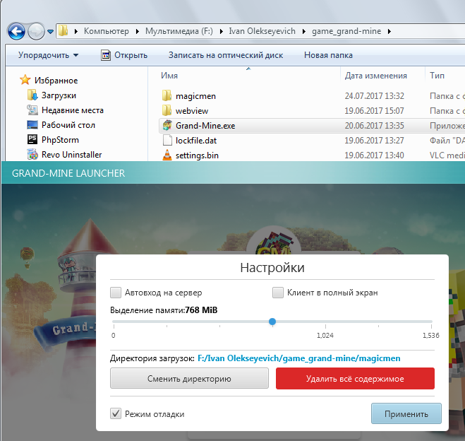
Task: Click Открыть in the Explorer toolbar
Action: pyautogui.click(x=131, y=55)
